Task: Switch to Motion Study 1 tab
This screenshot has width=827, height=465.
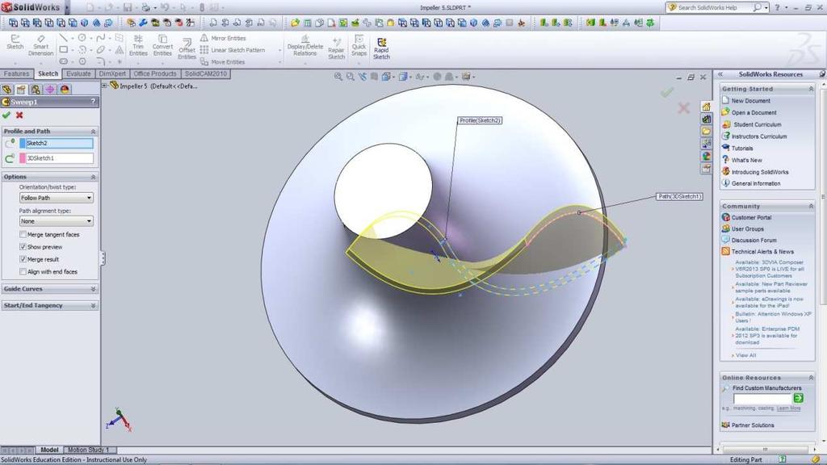Action: coord(88,450)
